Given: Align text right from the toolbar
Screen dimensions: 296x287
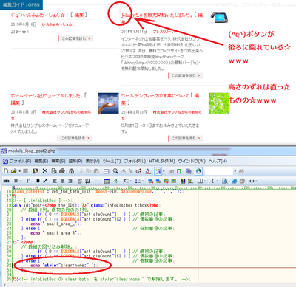Looking at the screenshot, I should [70, 181].
